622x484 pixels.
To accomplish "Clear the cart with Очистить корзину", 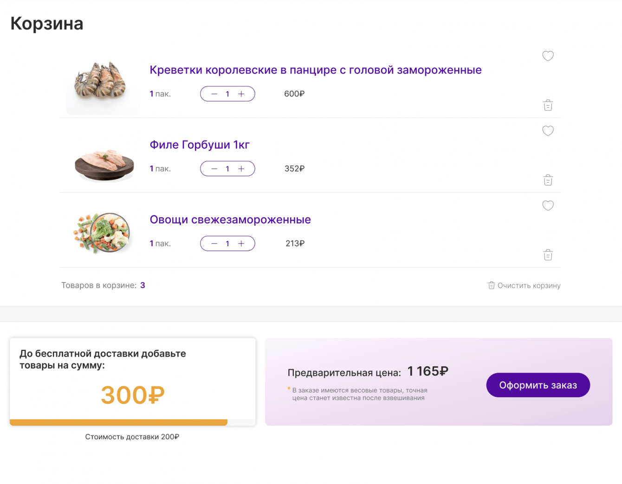I will point(524,286).
